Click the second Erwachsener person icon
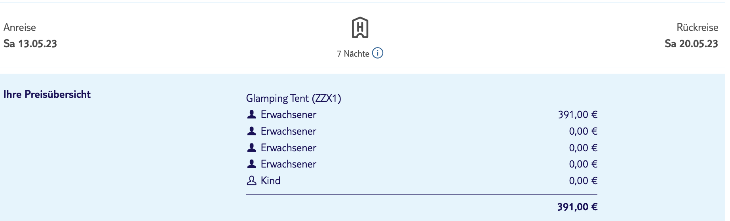The image size is (730, 221). [251, 131]
